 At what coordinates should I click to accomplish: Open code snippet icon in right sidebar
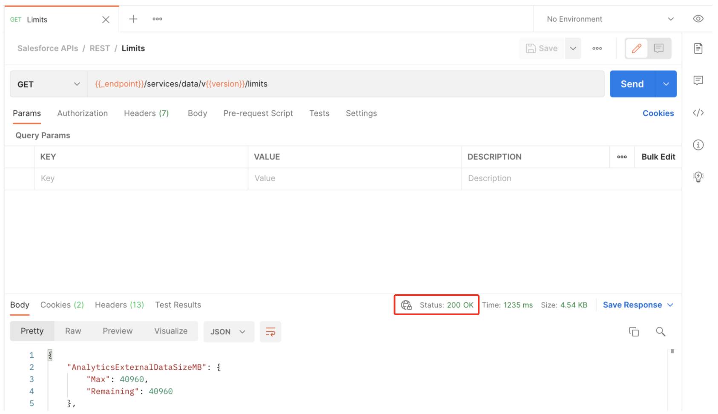698,113
